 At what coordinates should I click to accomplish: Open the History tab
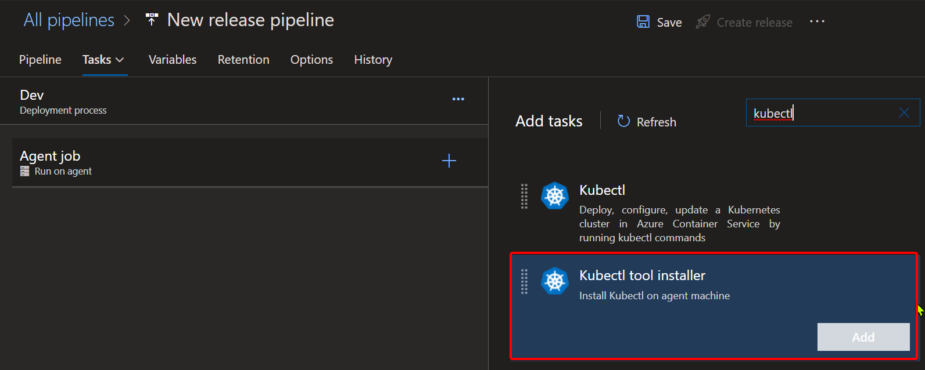(x=373, y=60)
